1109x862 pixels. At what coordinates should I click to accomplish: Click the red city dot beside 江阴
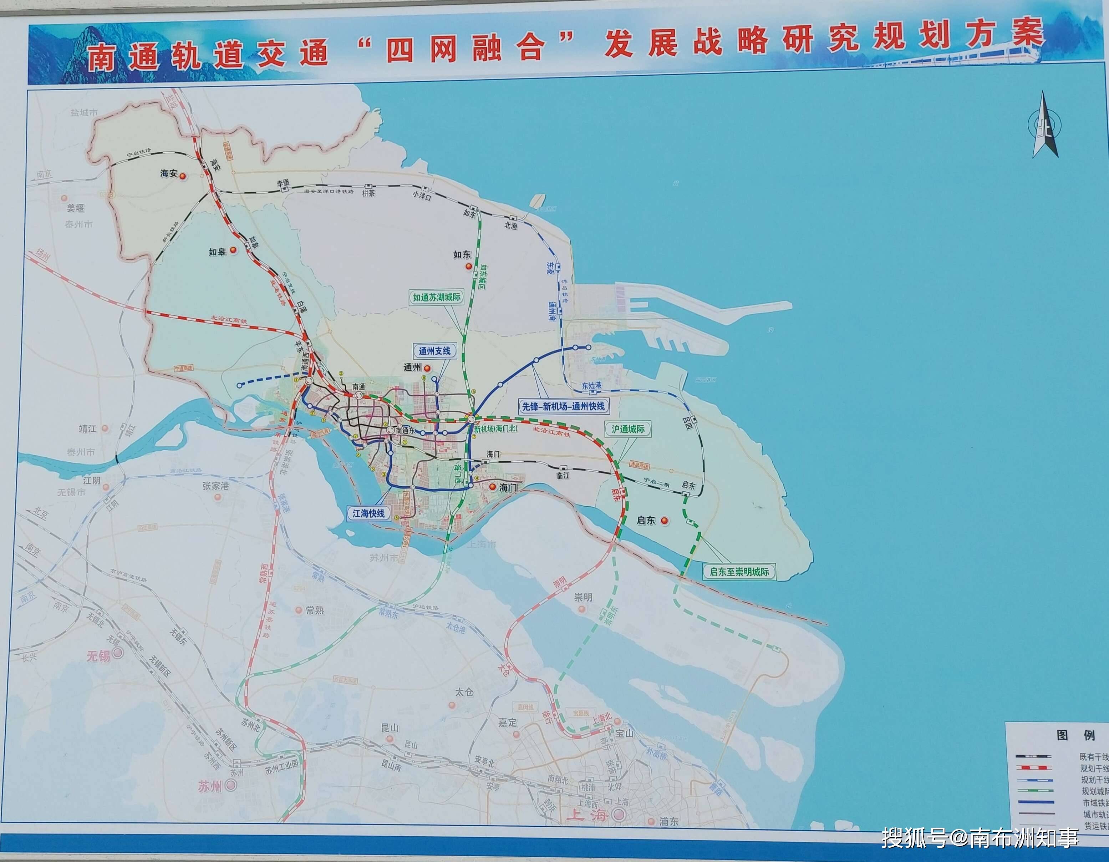(x=106, y=487)
